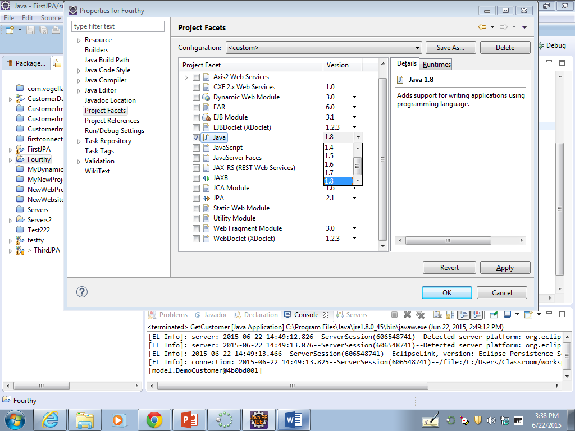Click the back arrow navigation icon
Viewport: 575px width, 431px height.
click(x=482, y=27)
